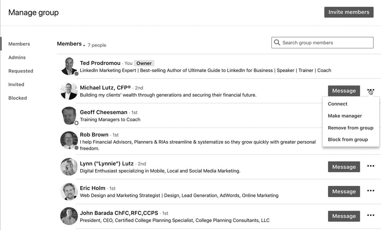Choose Make manager in the member menu
This screenshot has height=230, width=381.
click(345, 116)
